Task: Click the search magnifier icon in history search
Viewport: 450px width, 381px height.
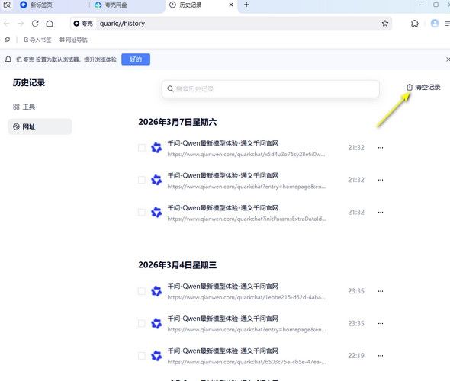Action: click(x=170, y=89)
